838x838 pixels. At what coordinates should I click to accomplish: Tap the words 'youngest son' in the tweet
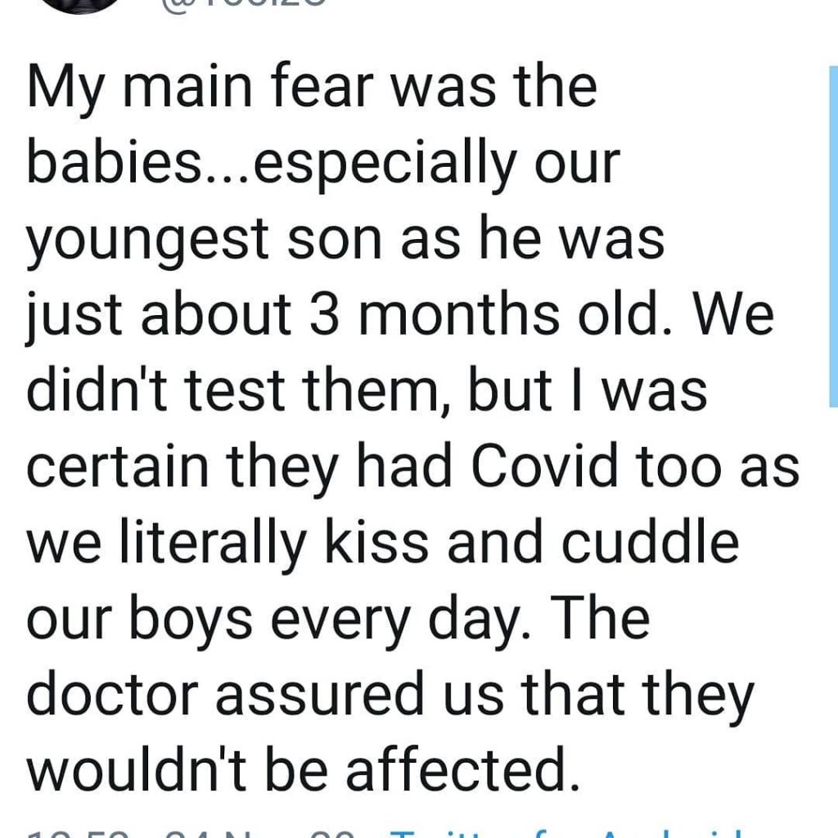click(x=204, y=241)
